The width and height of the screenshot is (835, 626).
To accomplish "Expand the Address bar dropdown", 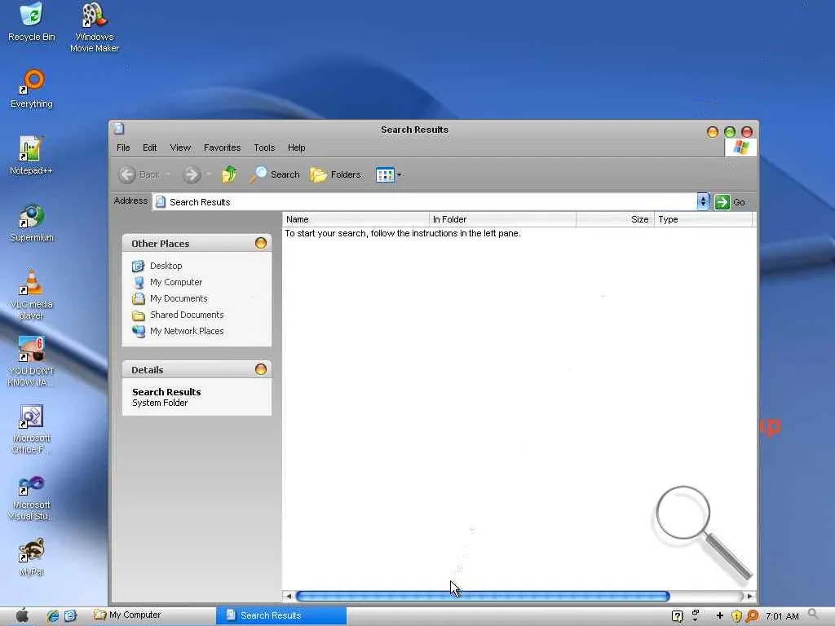I will click(x=703, y=202).
